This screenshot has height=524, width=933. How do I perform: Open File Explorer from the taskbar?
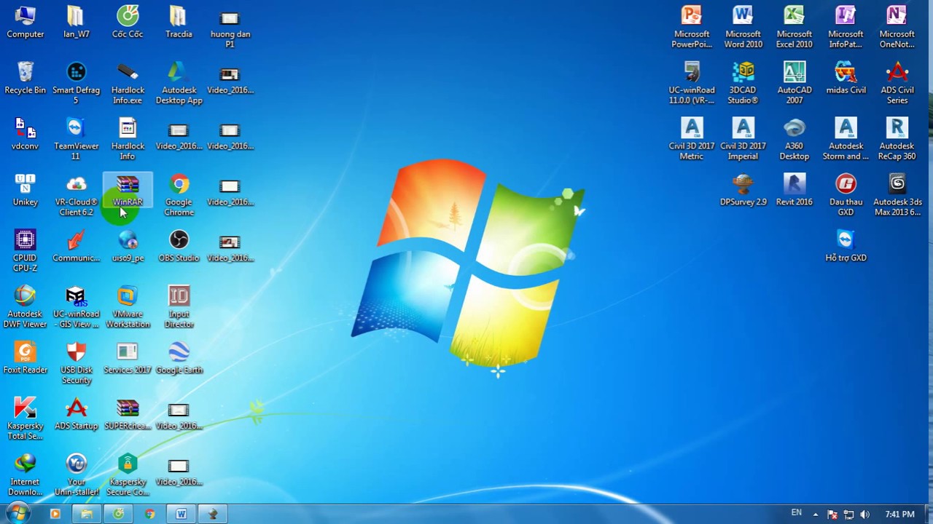point(87,514)
